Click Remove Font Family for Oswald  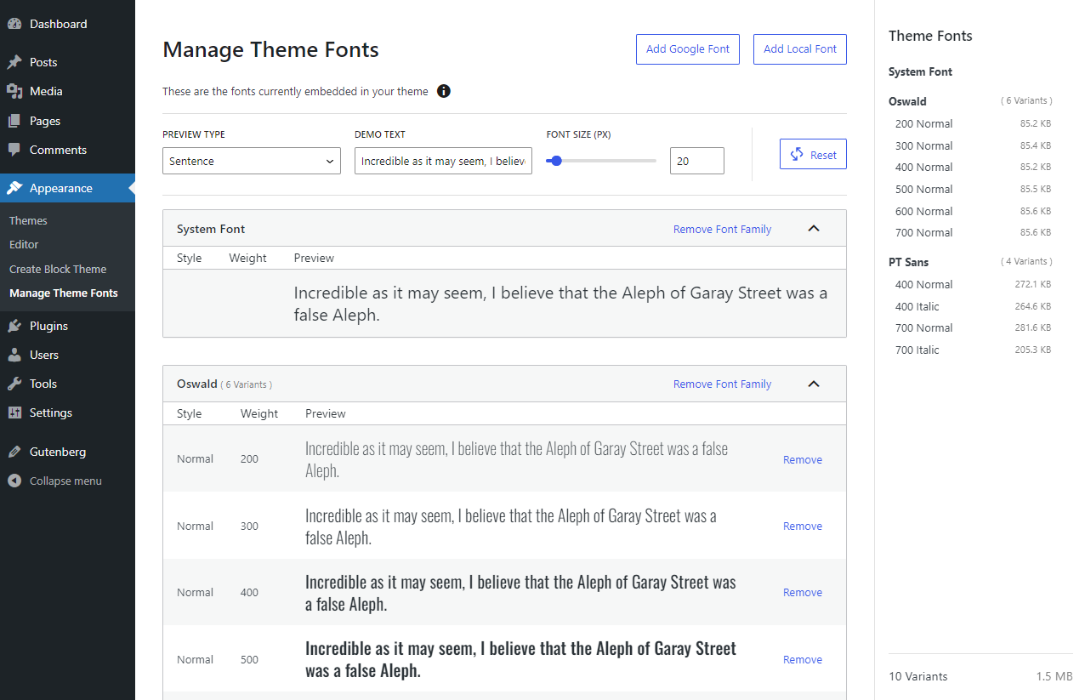tap(722, 384)
